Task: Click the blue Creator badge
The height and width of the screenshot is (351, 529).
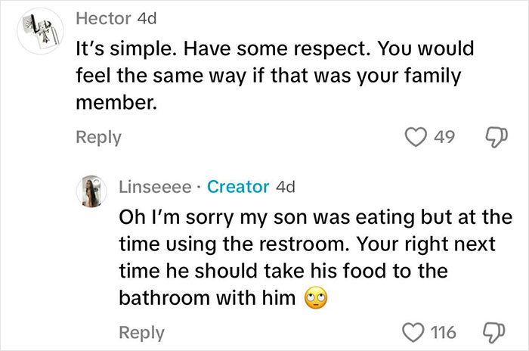Action: click(238, 186)
